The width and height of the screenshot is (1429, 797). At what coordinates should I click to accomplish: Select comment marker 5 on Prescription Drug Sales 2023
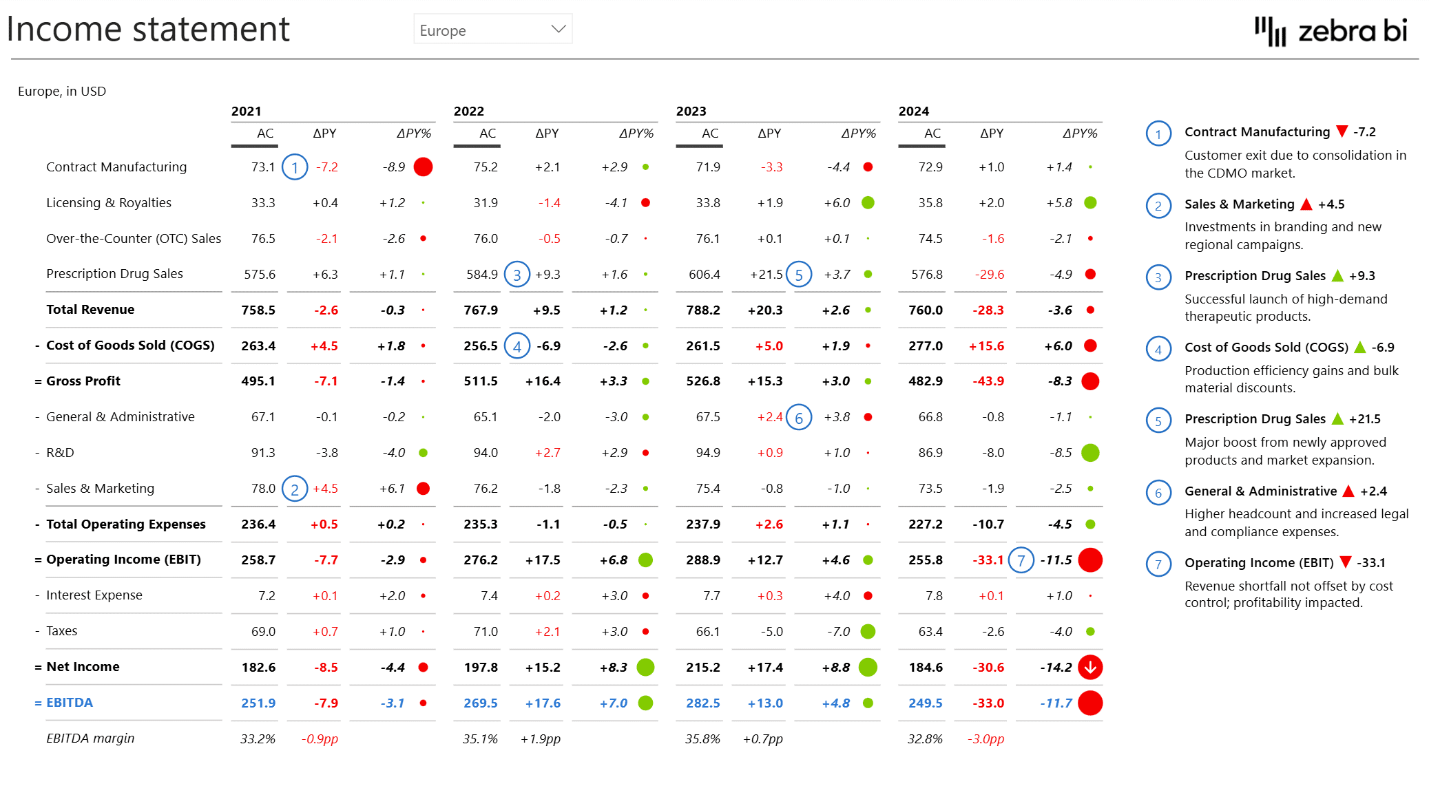click(799, 274)
